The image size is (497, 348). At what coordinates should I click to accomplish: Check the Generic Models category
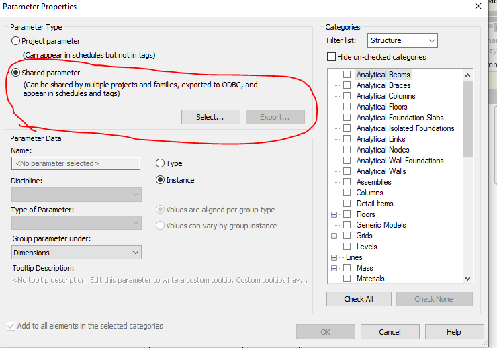pyautogui.click(x=347, y=225)
